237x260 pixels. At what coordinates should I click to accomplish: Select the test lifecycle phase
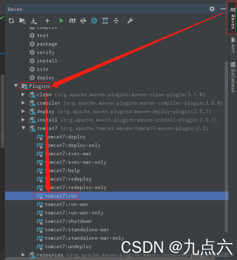point(43,35)
